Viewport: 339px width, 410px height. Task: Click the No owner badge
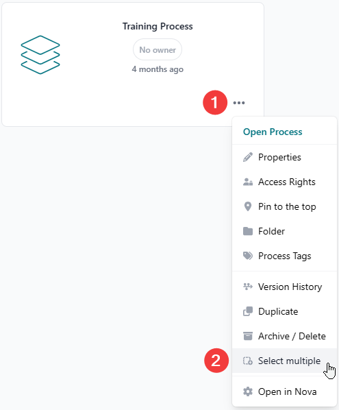(x=158, y=49)
